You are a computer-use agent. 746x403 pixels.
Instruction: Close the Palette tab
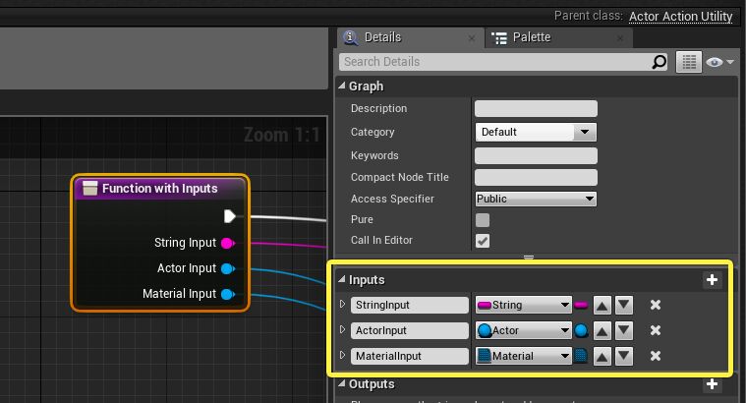click(620, 38)
